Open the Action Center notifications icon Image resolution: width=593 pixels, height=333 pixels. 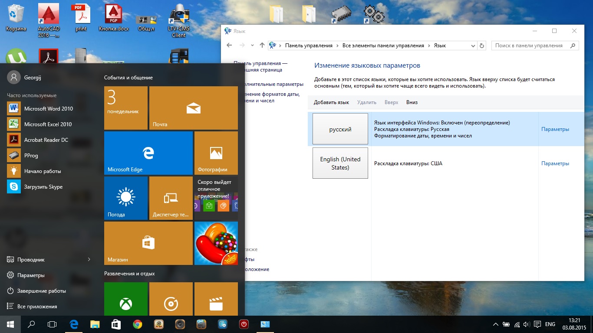[x=537, y=324]
